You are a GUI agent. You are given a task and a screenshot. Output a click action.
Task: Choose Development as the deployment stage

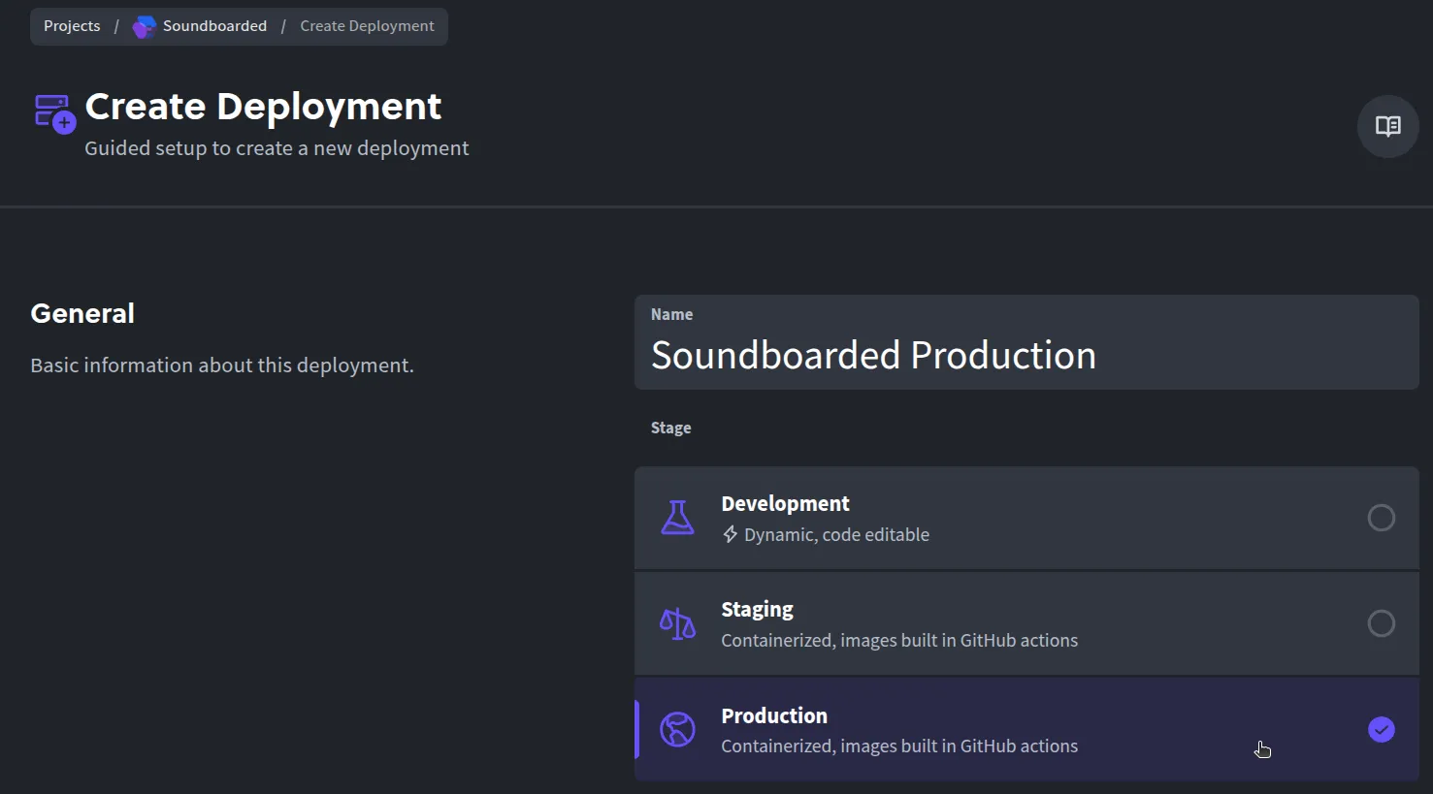pos(1019,518)
